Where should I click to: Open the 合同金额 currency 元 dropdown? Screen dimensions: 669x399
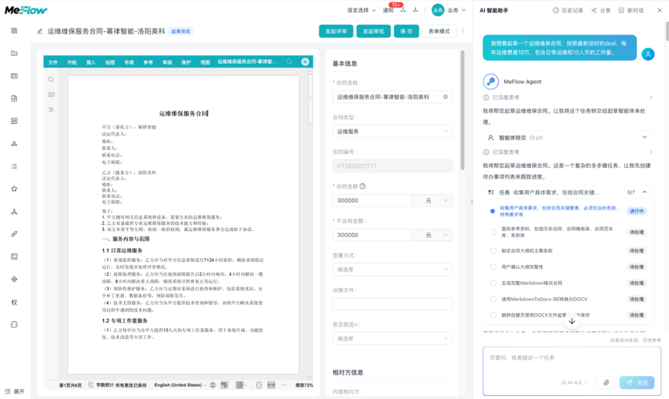pos(432,200)
